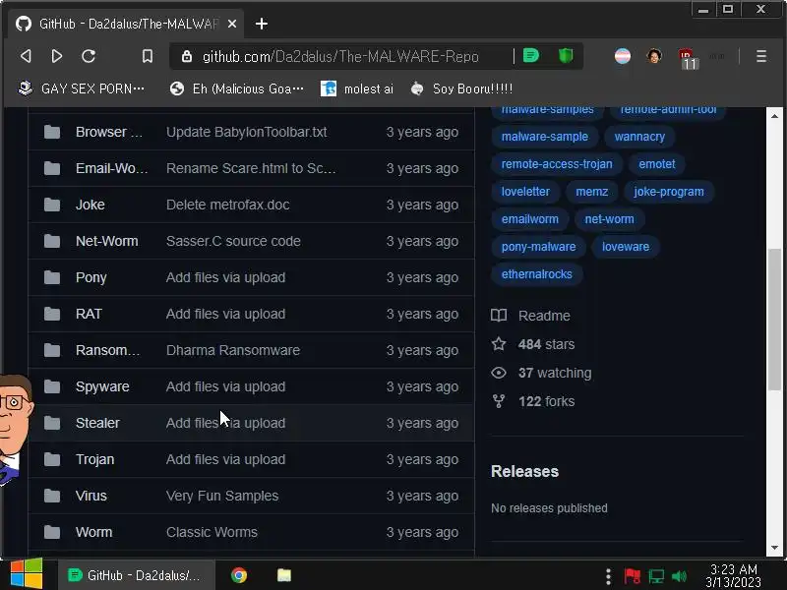Click the green note icon in address bar

tap(531, 55)
